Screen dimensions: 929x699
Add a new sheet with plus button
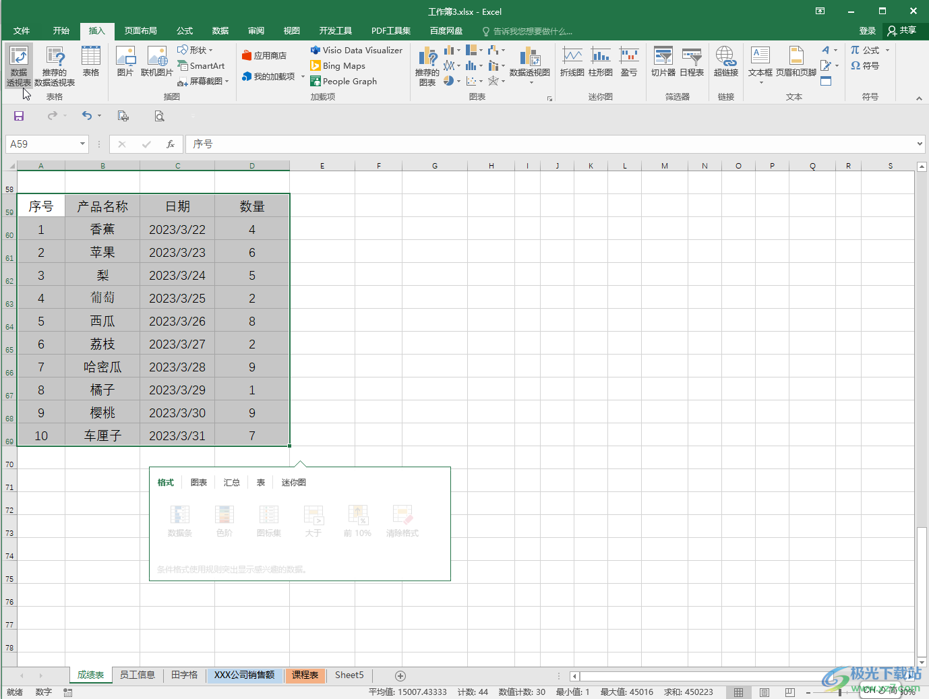tap(400, 675)
